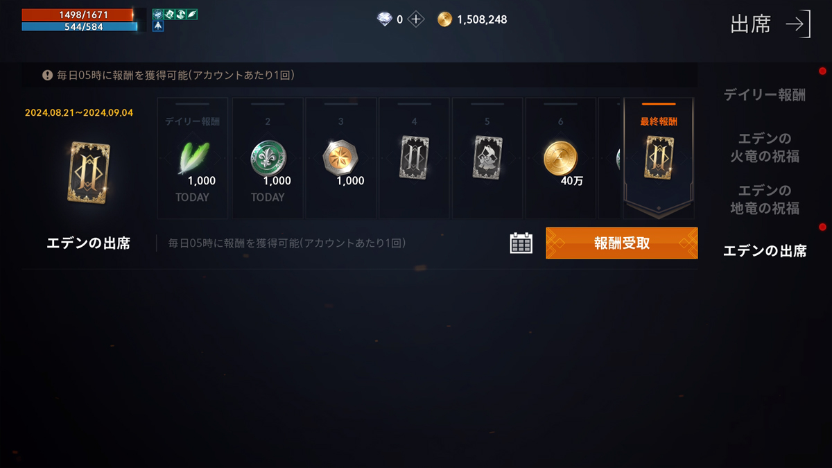Click the silver octagon coin on day 3
This screenshot has height=468, width=832.
tap(340, 157)
